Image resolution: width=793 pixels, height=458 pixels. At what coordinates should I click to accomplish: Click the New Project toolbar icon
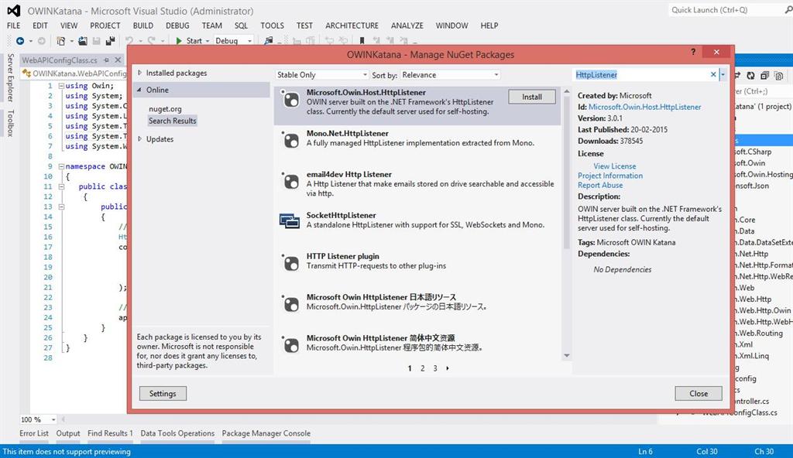tap(60, 41)
